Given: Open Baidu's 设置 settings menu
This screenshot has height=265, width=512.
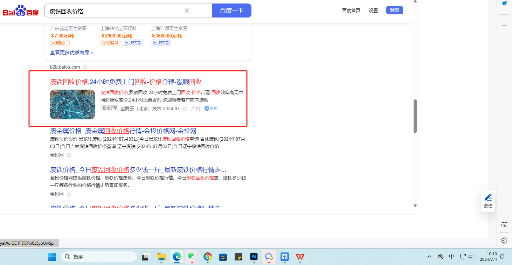Looking at the screenshot, I should pyautogui.click(x=373, y=11).
